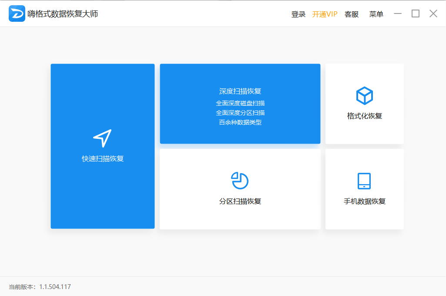This screenshot has width=446, height=296.
Task: Select the 格式化恢复 label
Action: pos(365,116)
